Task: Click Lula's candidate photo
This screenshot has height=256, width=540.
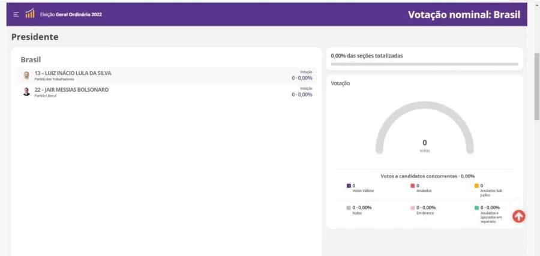Action: 26,76
